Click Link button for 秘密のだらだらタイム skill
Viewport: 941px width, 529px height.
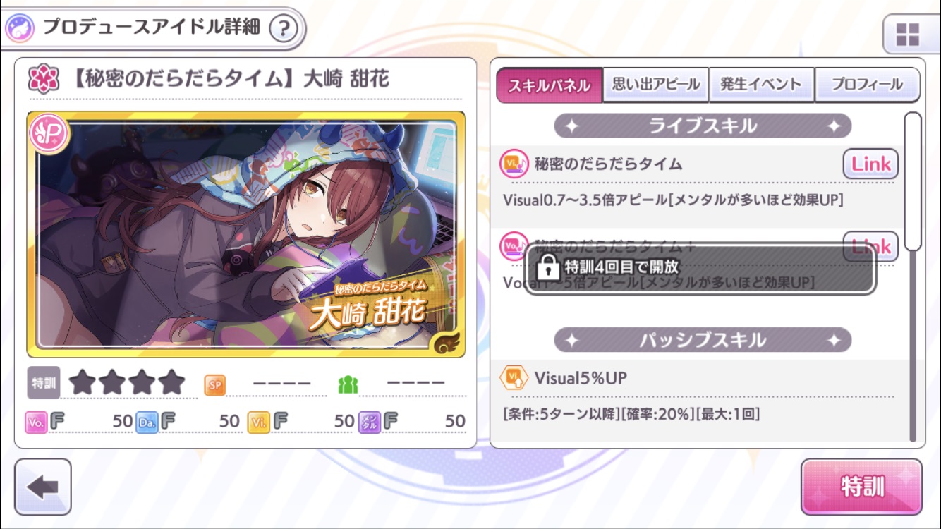pyautogui.click(x=871, y=164)
